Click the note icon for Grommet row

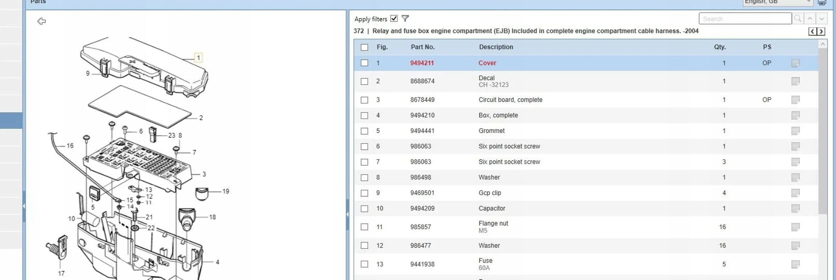pos(795,131)
